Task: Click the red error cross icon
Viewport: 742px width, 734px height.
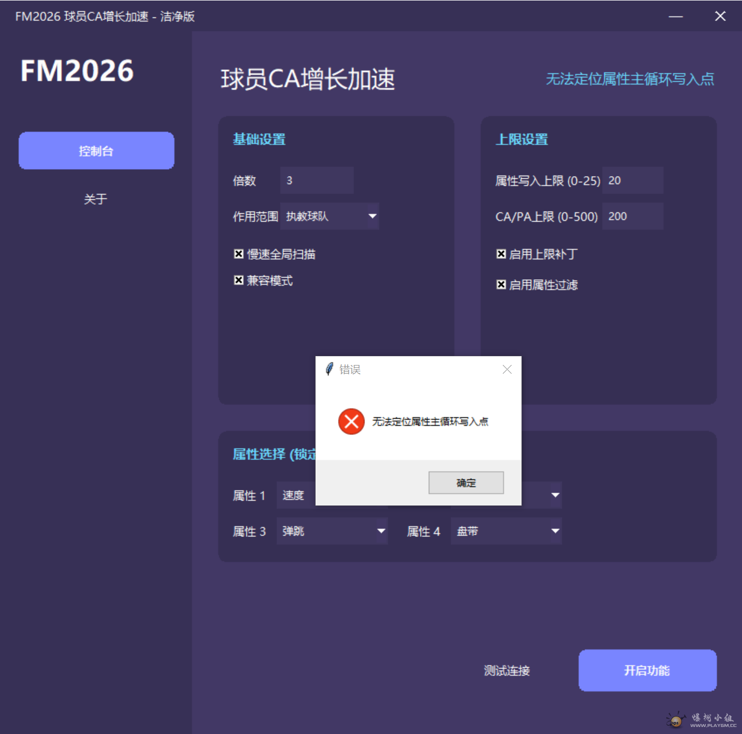Action: (351, 422)
